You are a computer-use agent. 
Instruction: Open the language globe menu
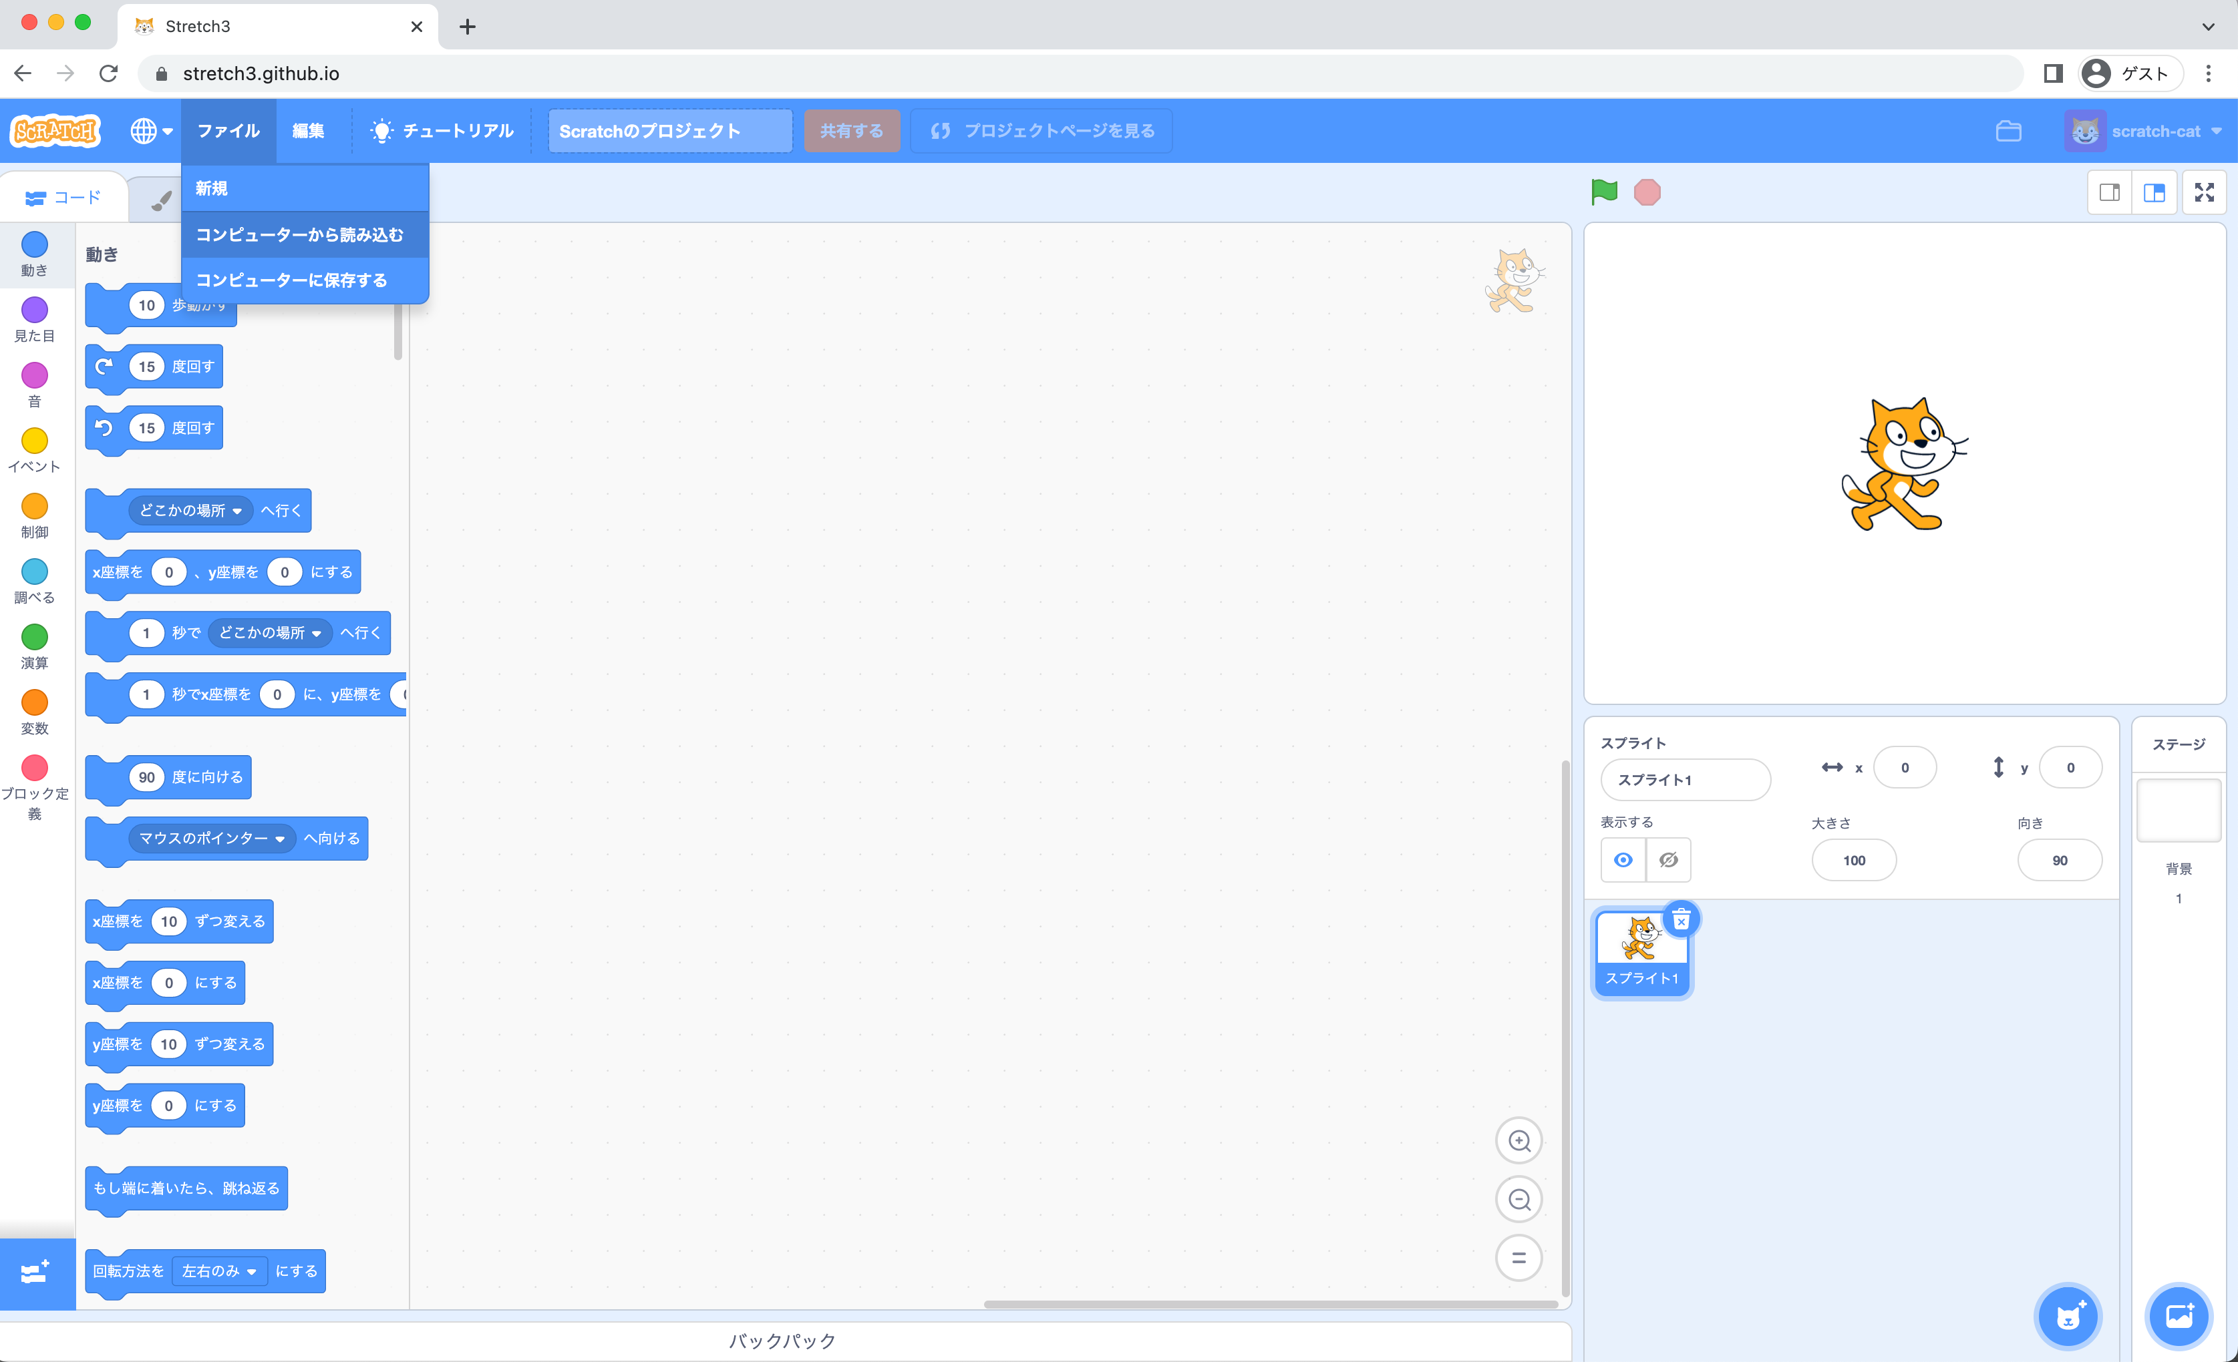pyautogui.click(x=151, y=131)
